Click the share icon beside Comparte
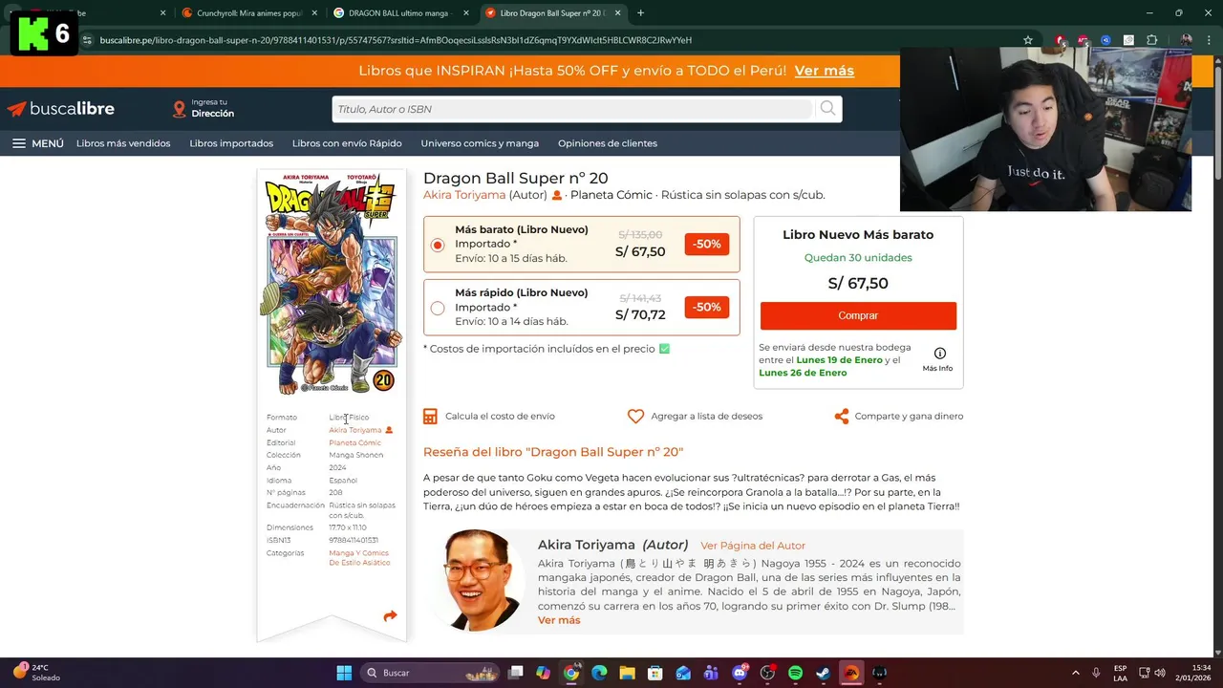Screen dimensions: 1223x688 pos(841,417)
